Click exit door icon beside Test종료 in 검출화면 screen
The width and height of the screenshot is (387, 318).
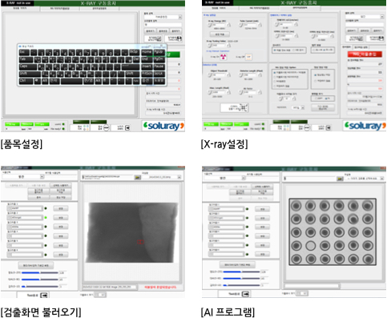coord(44,295)
